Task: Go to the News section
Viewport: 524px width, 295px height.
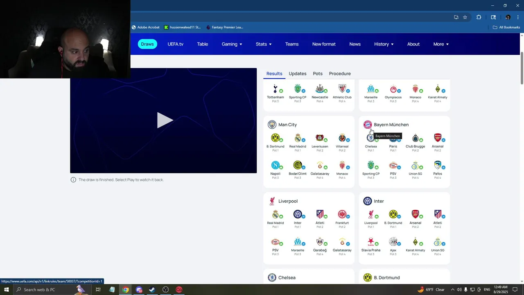Action: coord(355,44)
